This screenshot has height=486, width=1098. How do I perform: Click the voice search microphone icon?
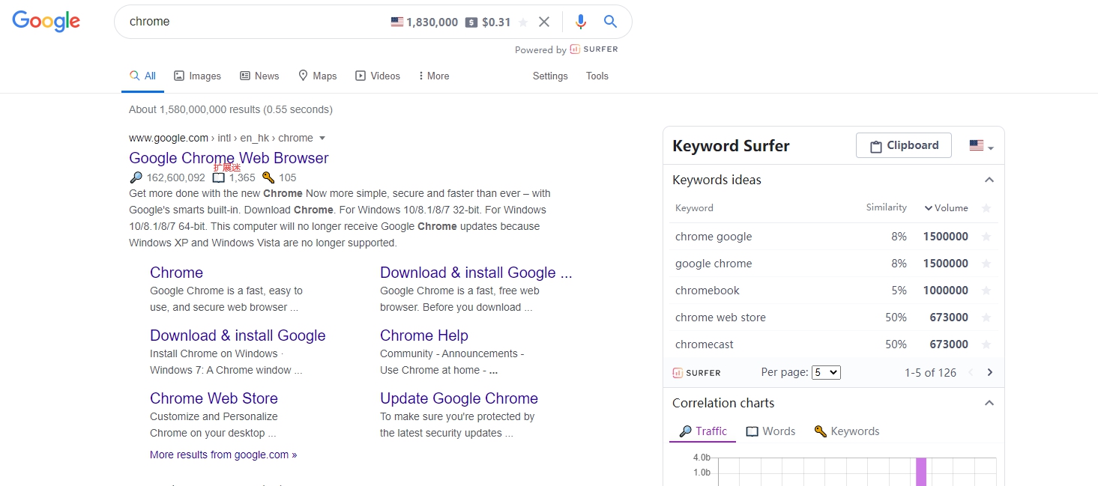tap(581, 21)
